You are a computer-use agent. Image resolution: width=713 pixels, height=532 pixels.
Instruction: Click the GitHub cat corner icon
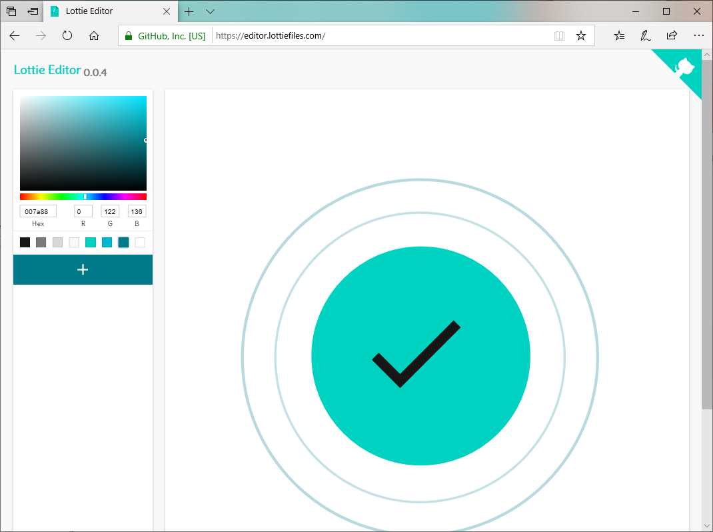[686, 68]
